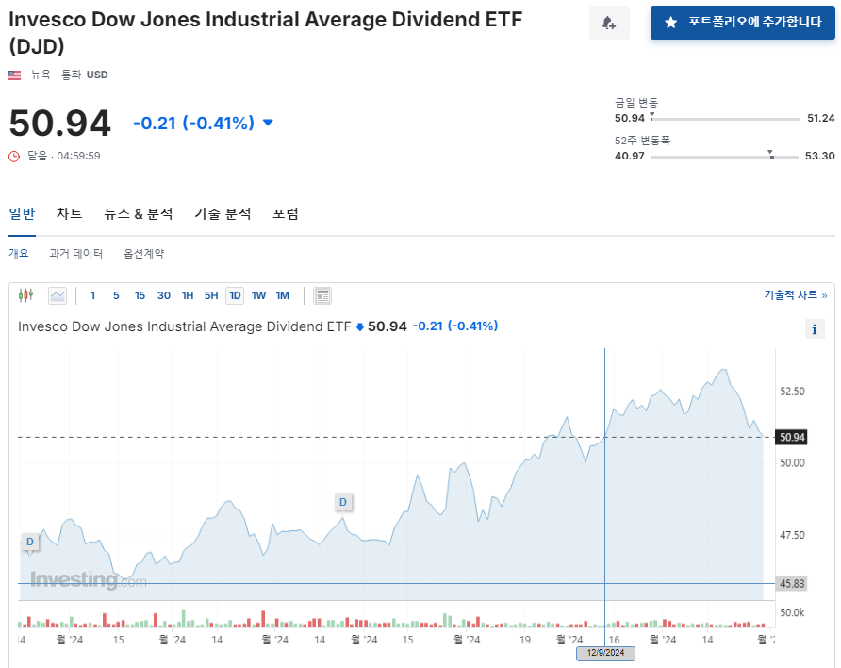
Task: Open the 뉴스 & 분석 tab
Action: [139, 214]
